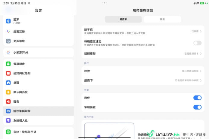Tap the 桌面 home icon
This screenshot has height=139, width=209.
coord(8,83)
